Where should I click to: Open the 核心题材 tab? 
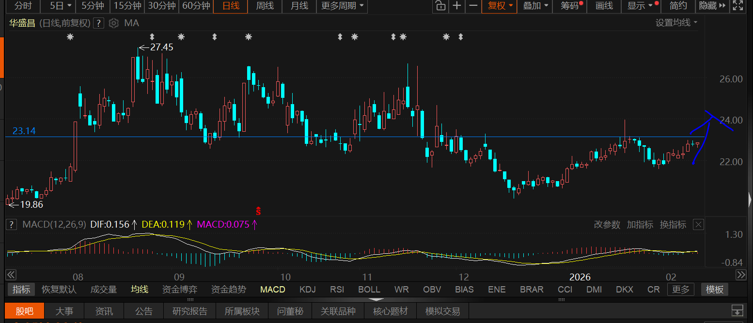pos(391,311)
